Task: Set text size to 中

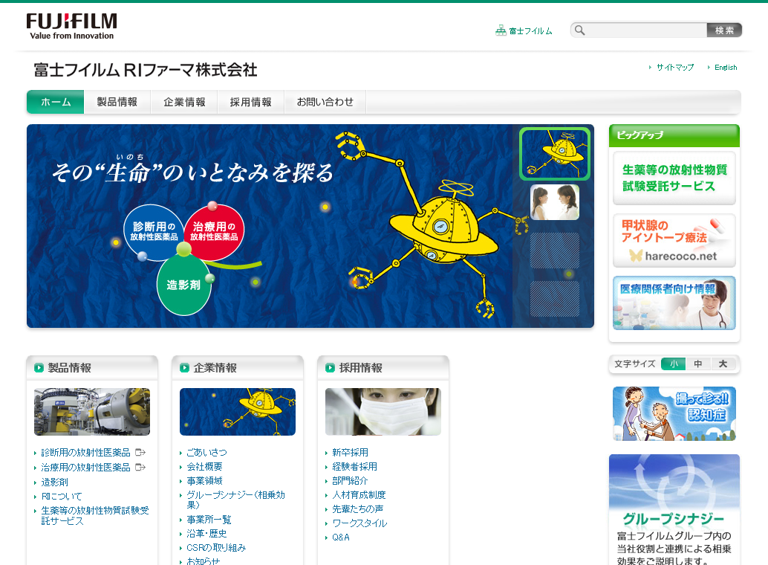Action: [x=698, y=364]
